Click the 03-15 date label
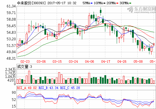 tap(57, 62)
